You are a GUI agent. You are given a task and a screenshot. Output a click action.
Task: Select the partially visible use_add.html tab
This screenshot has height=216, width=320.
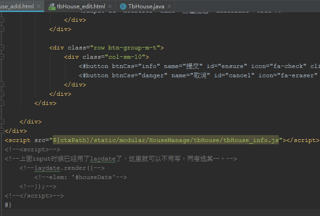coord(17,6)
